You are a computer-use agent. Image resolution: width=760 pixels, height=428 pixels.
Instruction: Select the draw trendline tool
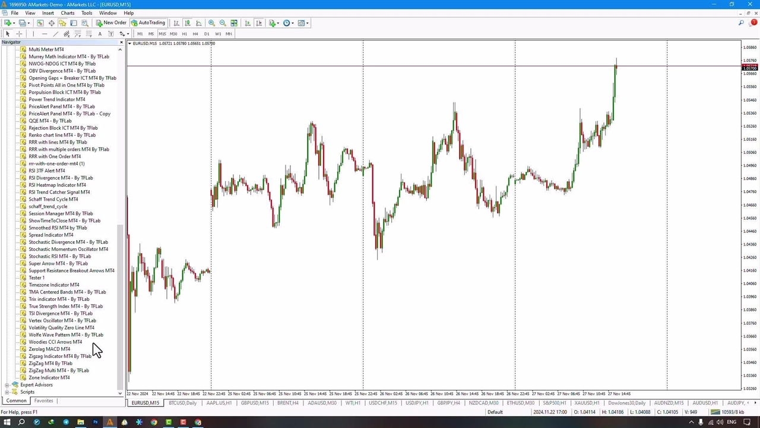pyautogui.click(x=56, y=34)
